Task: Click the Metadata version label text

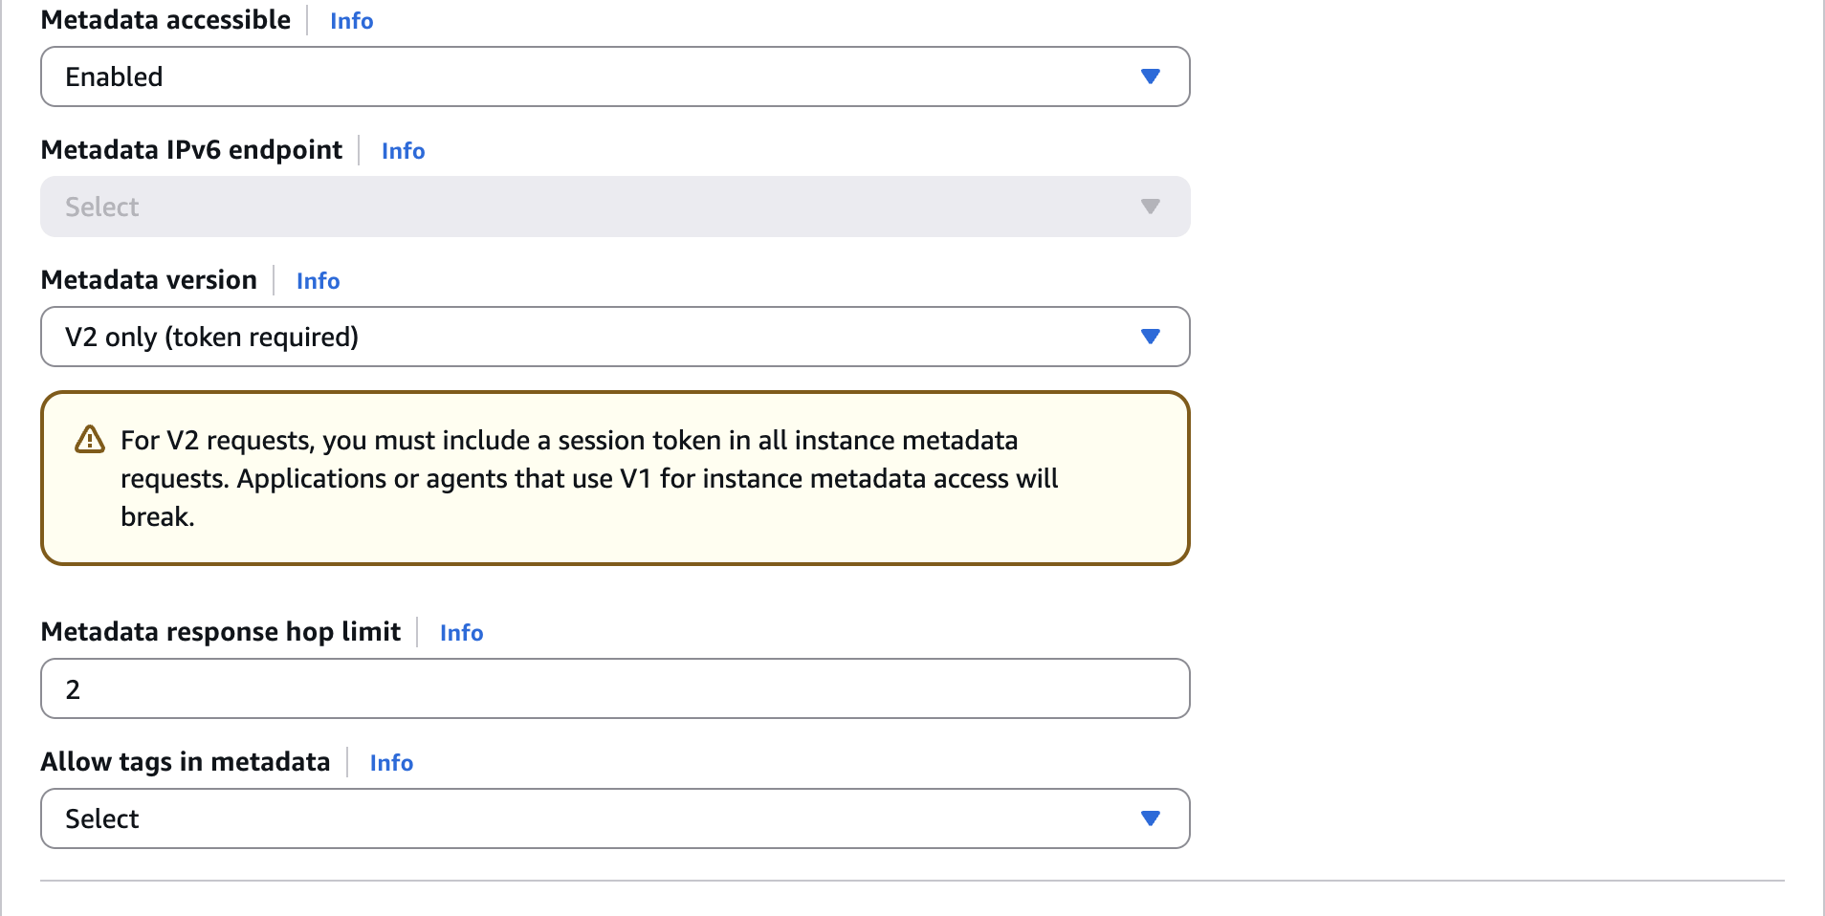Action: click(x=149, y=280)
